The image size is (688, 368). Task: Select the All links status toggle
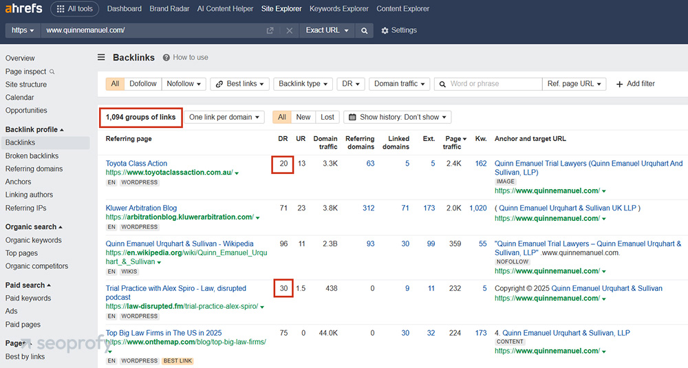pyautogui.click(x=281, y=117)
